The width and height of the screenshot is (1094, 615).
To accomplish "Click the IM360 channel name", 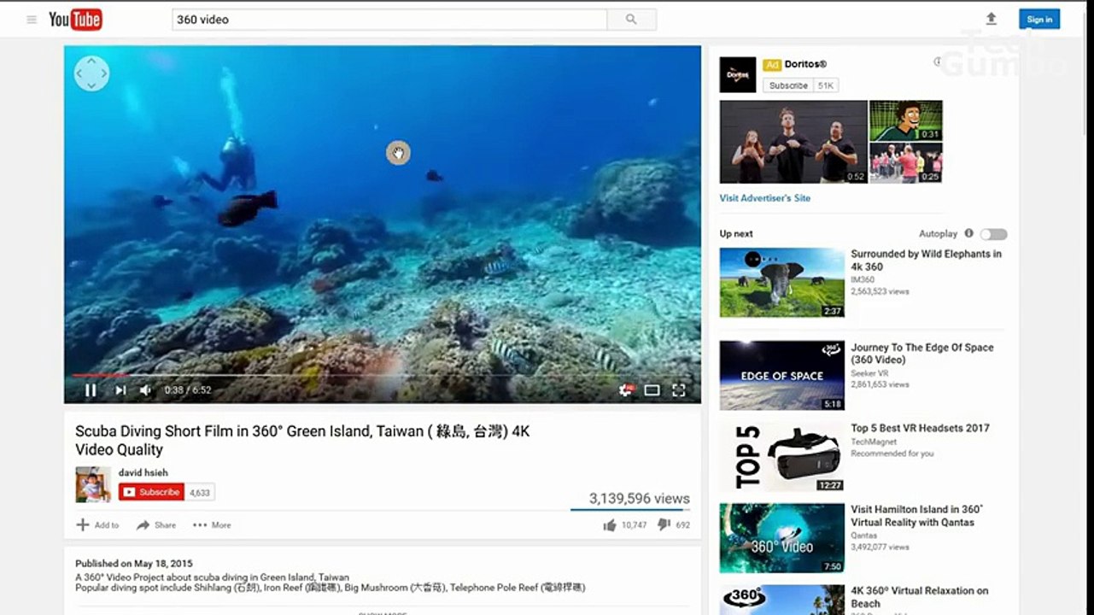I will pyautogui.click(x=863, y=279).
